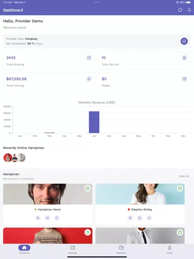Image resolution: width=194 pixels, height=259 pixels.
Task: Tap the Total Booking ticket icon
Action: 89,58
